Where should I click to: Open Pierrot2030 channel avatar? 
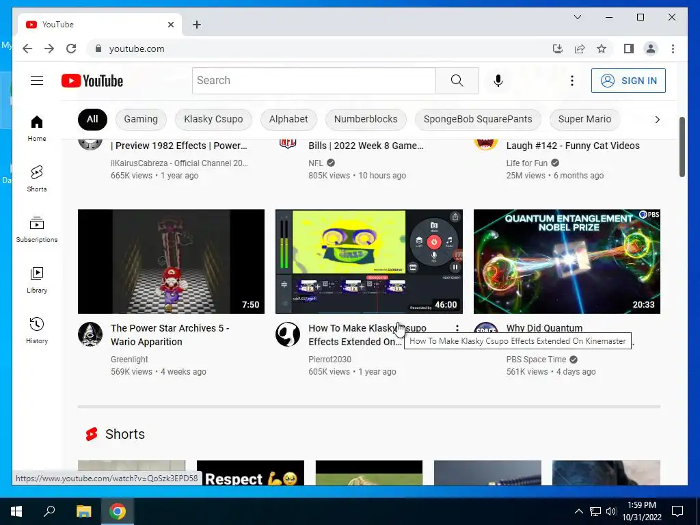click(288, 334)
